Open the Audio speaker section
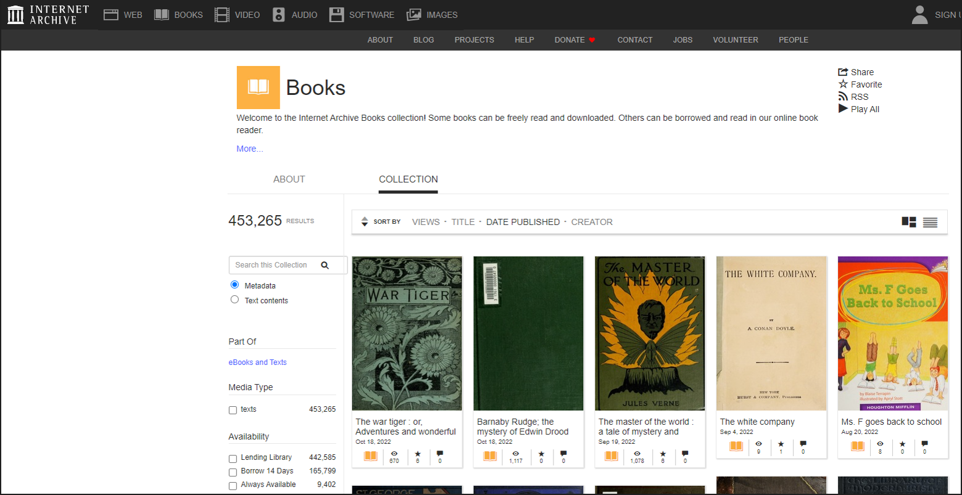The height and width of the screenshot is (495, 962). (279, 15)
